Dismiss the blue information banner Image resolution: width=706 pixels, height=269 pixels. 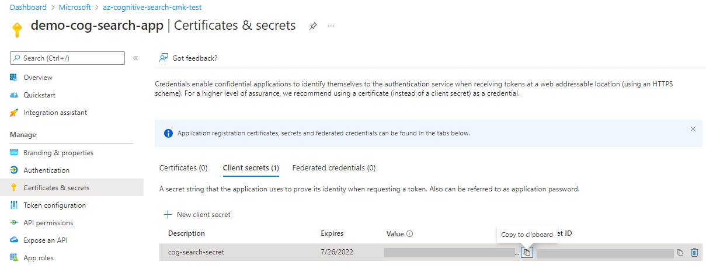(x=693, y=129)
